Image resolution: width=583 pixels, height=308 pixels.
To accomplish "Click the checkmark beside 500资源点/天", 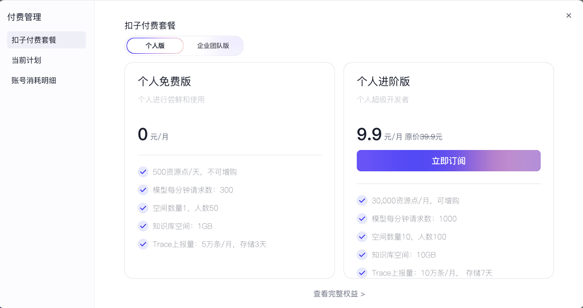I will coord(143,172).
